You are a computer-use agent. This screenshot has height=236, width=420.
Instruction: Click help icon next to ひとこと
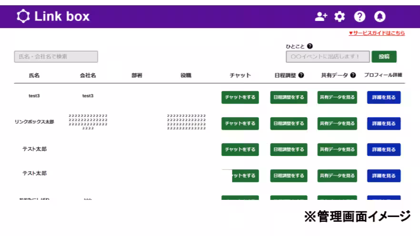tap(310, 46)
